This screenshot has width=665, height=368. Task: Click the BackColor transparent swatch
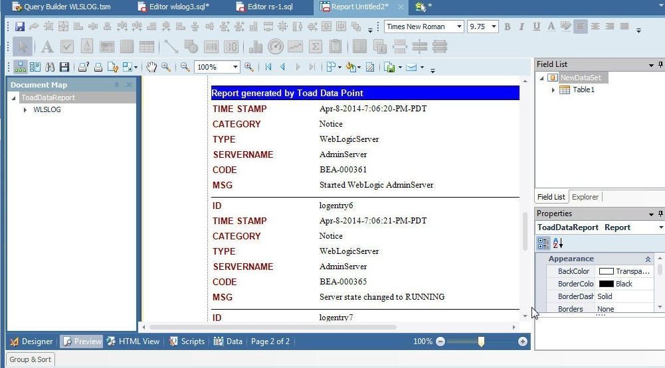coord(606,271)
